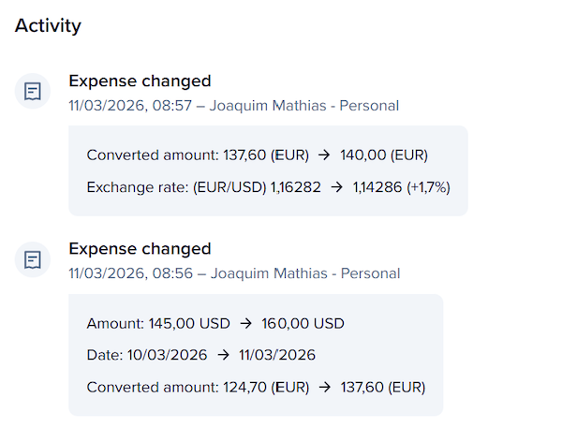Click the Activity heading
The image size is (562, 427).
48,25
